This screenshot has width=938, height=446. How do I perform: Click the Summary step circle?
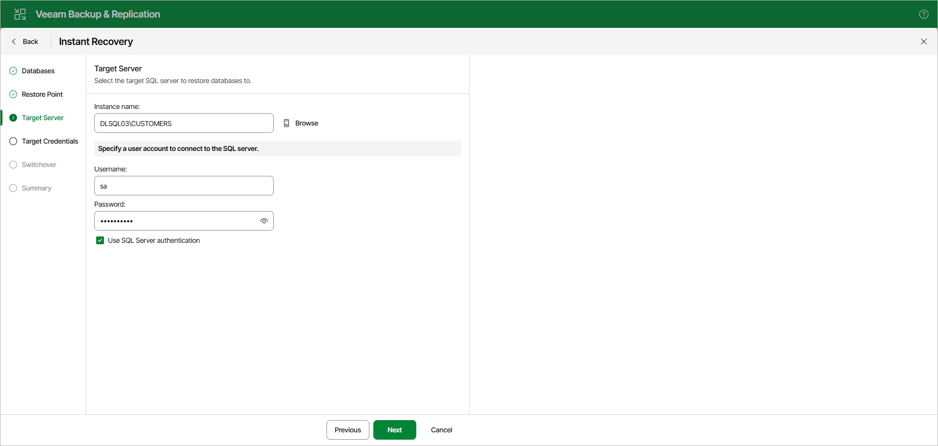(13, 188)
